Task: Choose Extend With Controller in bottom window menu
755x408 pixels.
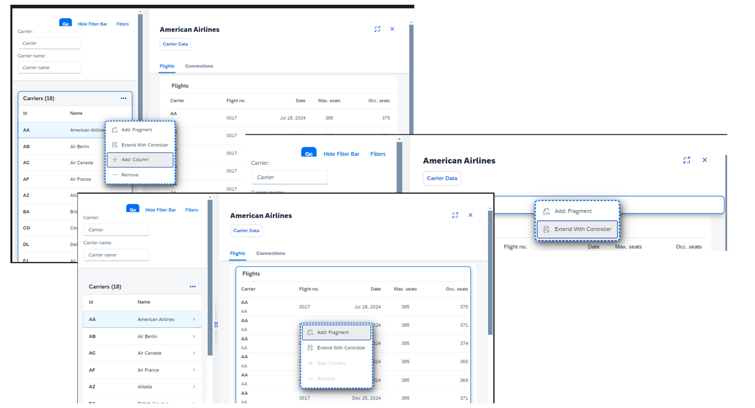Action: click(336, 348)
